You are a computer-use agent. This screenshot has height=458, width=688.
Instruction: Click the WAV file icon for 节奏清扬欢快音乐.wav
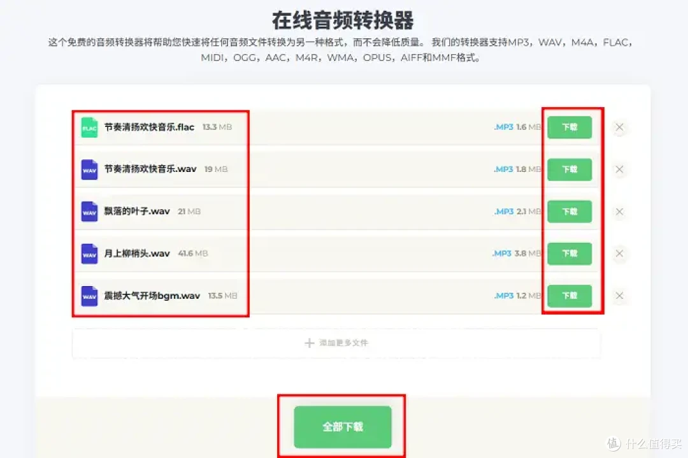(x=90, y=169)
